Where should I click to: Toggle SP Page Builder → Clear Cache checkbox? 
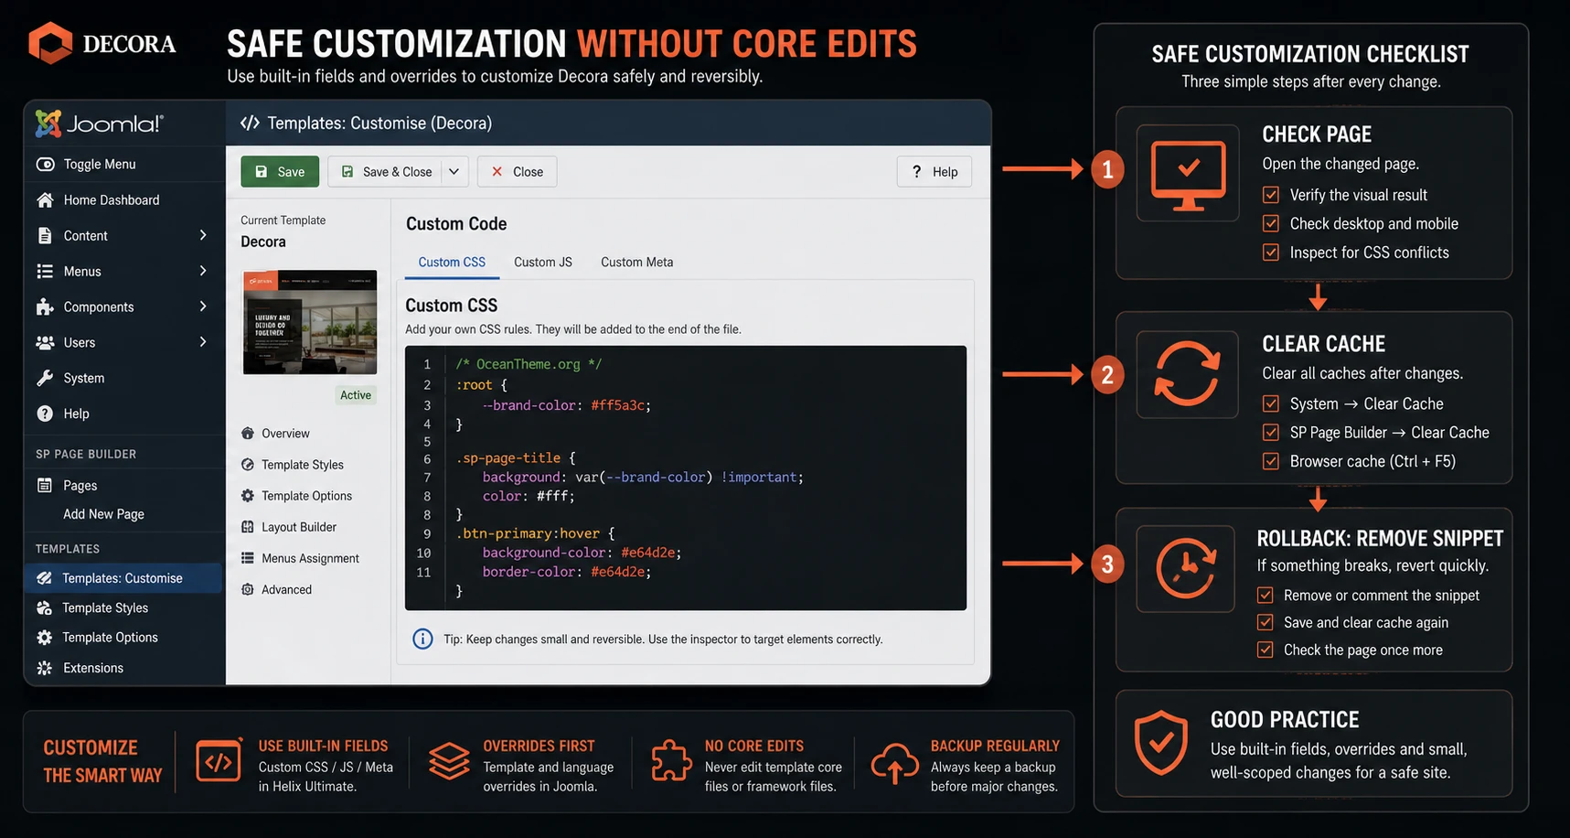pos(1271,432)
